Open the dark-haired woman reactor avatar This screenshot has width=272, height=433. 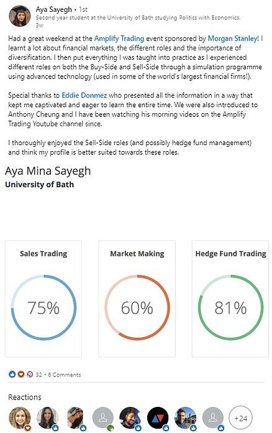(47, 418)
